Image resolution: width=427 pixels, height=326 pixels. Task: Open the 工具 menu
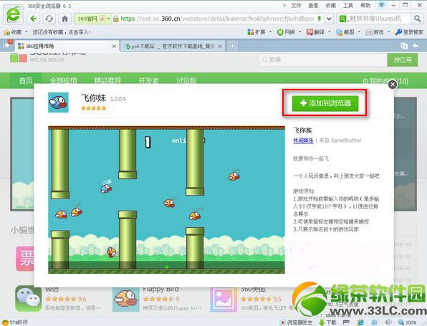point(347,6)
